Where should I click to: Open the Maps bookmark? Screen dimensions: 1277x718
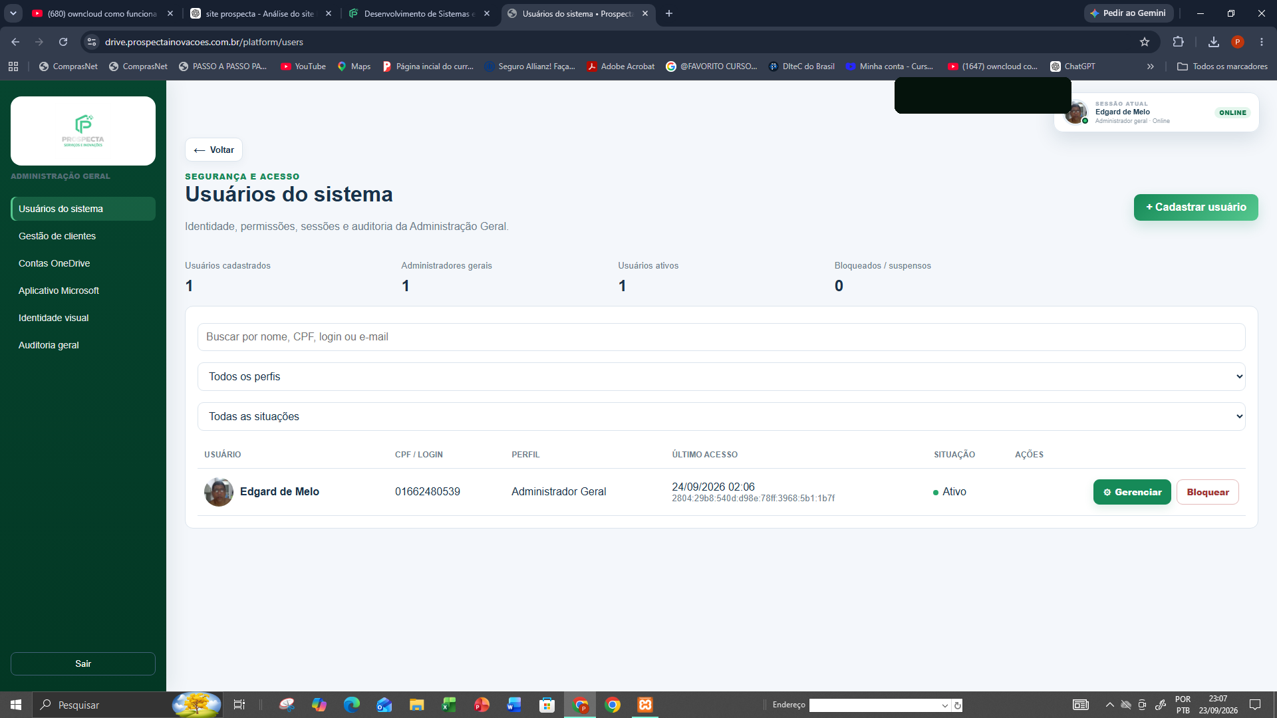coord(354,66)
